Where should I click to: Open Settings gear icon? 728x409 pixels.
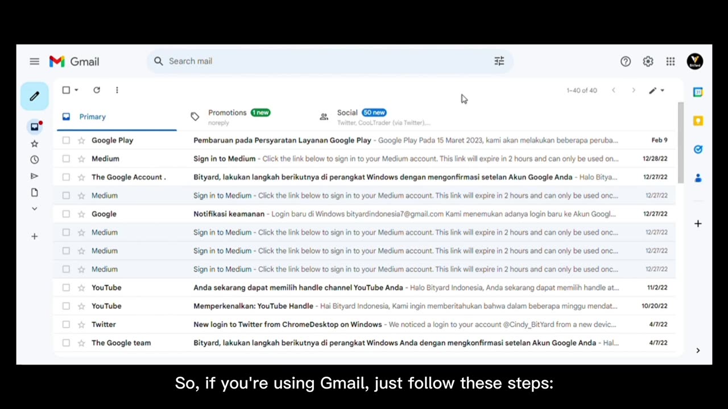(648, 61)
